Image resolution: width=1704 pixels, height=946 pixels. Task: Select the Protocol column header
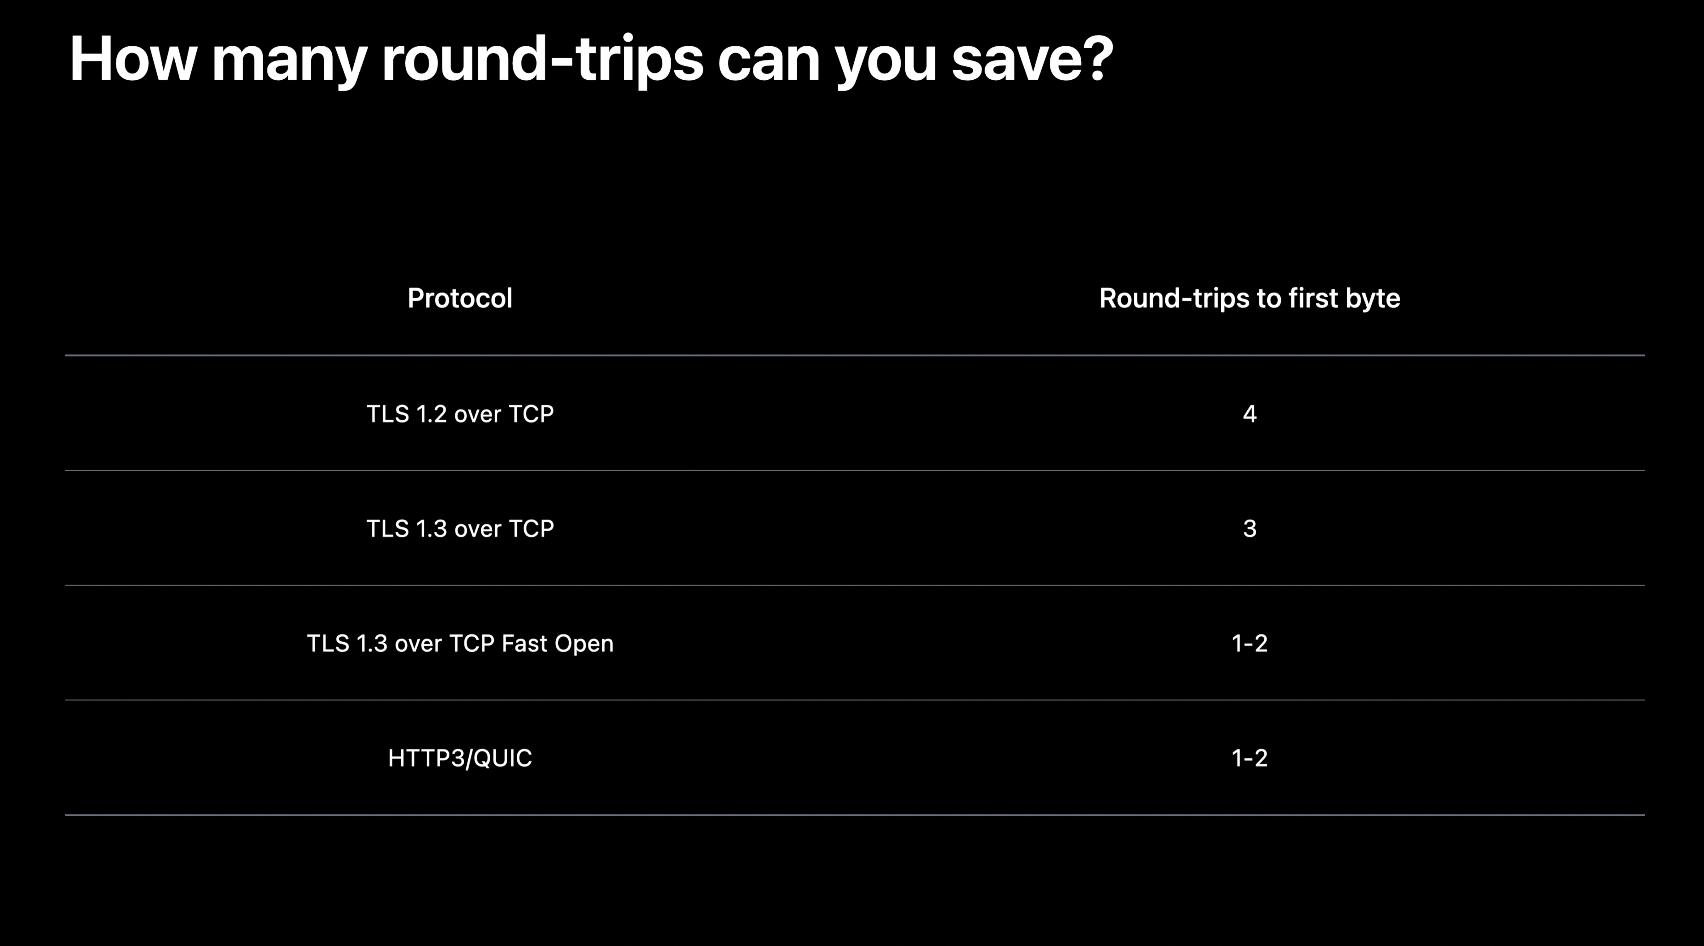[x=460, y=298]
